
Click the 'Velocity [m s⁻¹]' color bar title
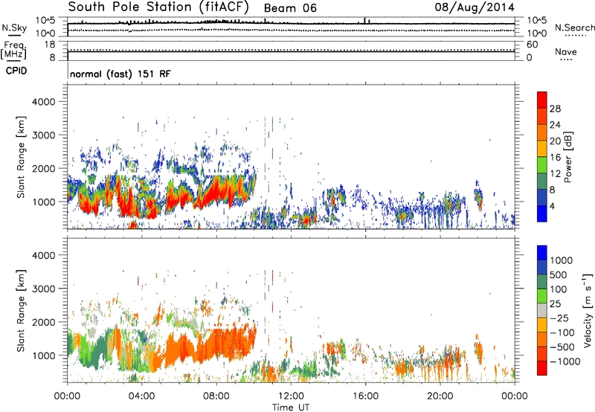tap(588, 311)
